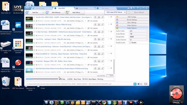187x105 pixels.
Task: Open audio track dropdown for Tere Bin song
Action: tap(86, 21)
